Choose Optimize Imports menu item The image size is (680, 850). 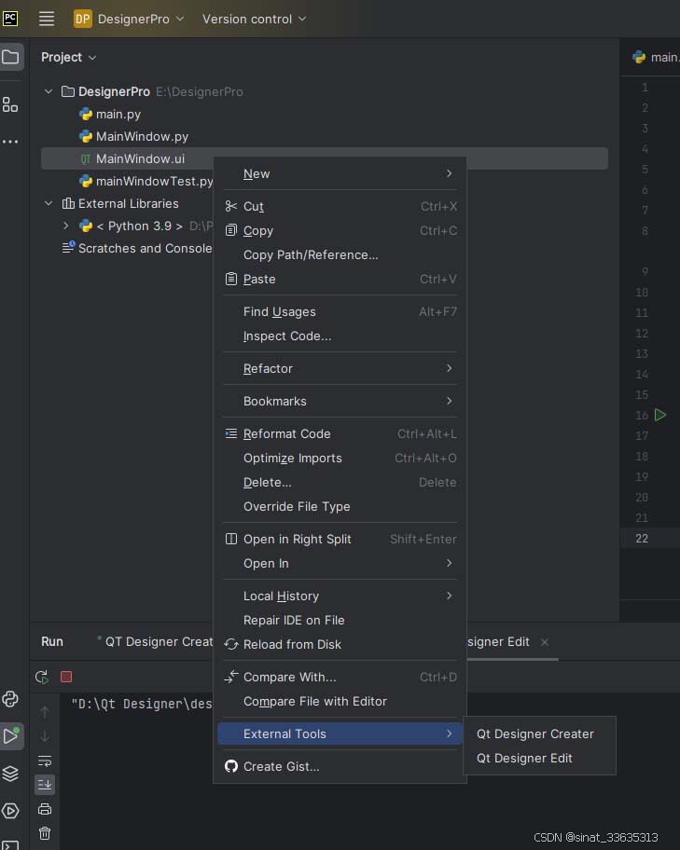tap(340, 458)
